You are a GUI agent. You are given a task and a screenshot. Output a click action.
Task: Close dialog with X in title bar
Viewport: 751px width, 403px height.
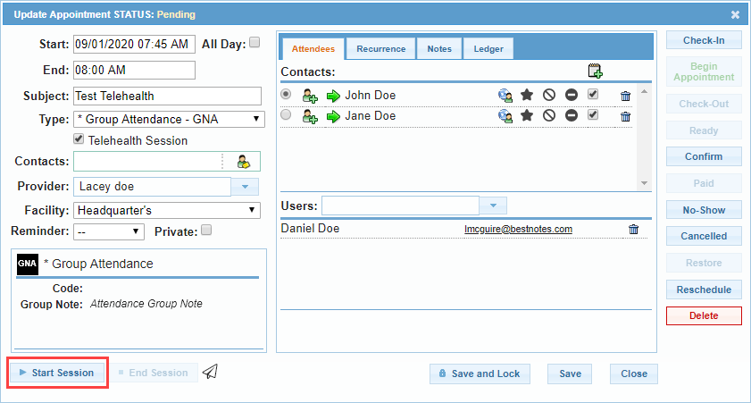pyautogui.click(x=735, y=15)
